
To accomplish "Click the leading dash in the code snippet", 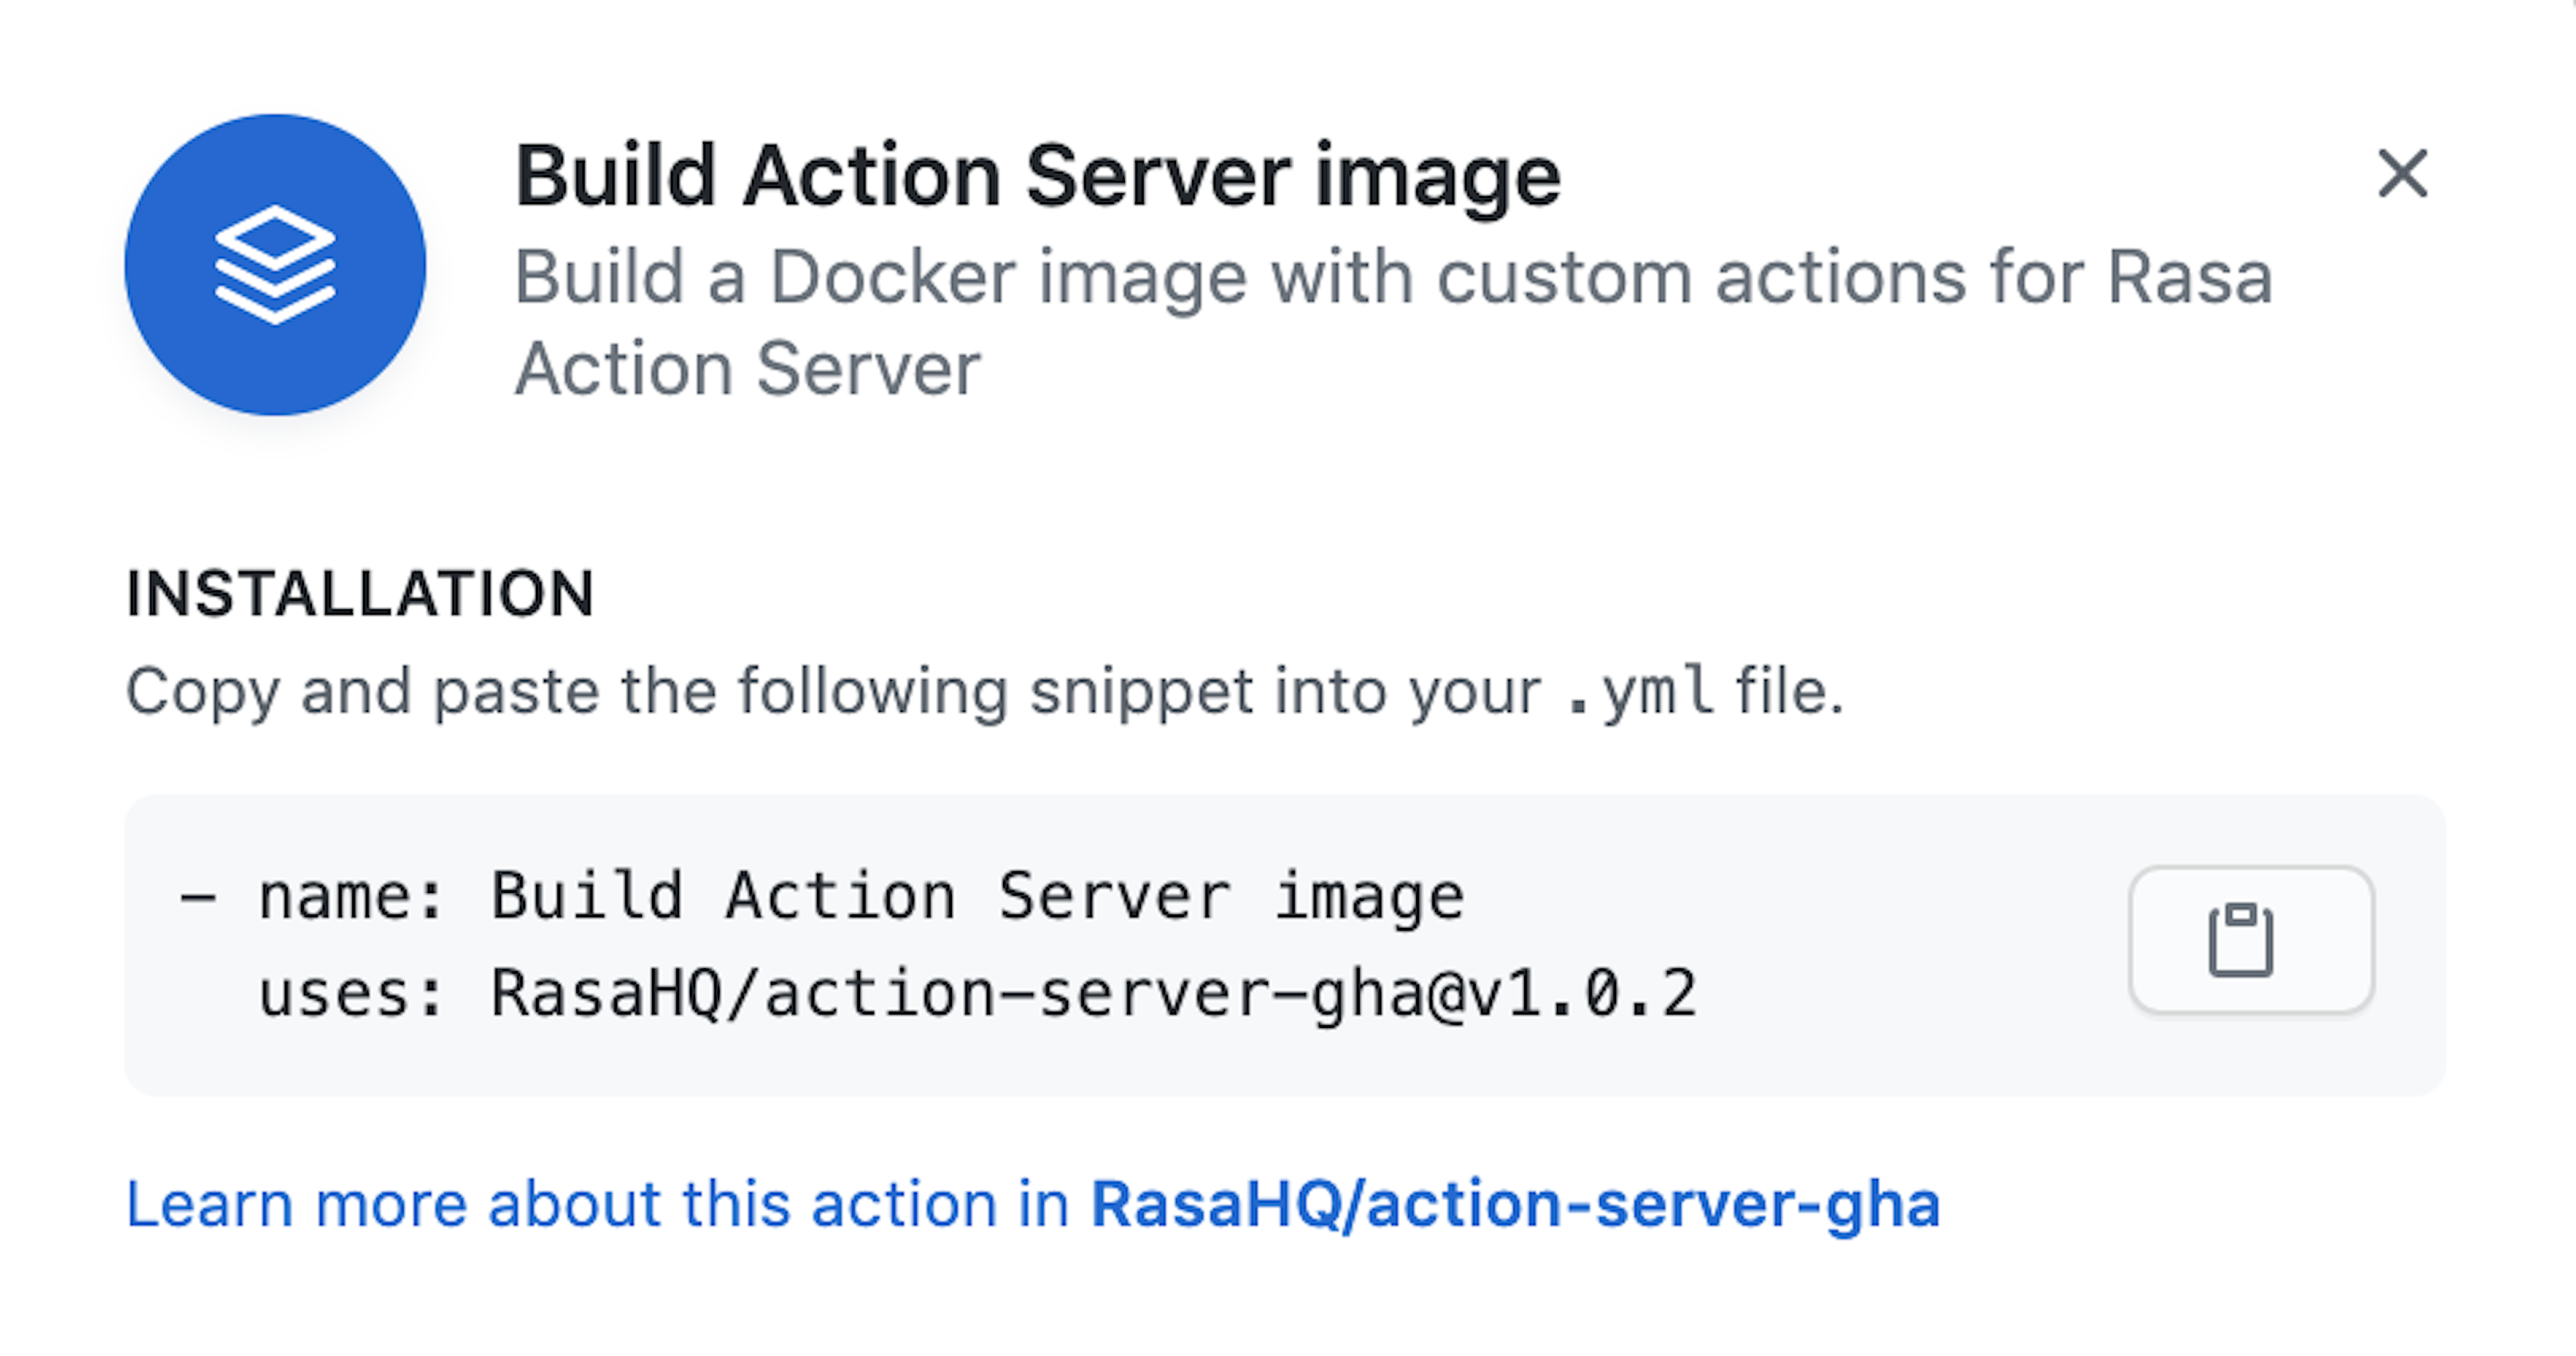I will [197, 896].
